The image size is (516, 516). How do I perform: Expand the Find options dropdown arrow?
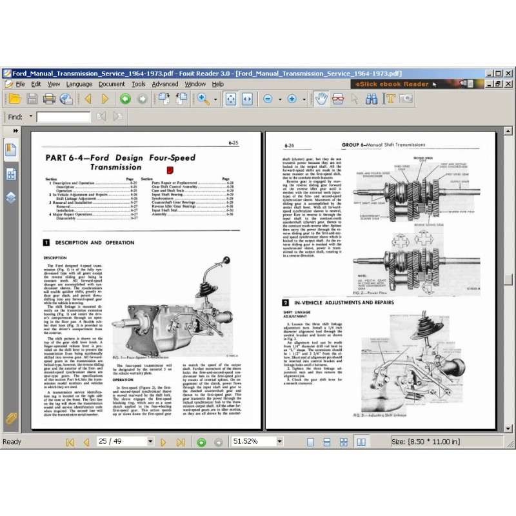[x=31, y=117]
